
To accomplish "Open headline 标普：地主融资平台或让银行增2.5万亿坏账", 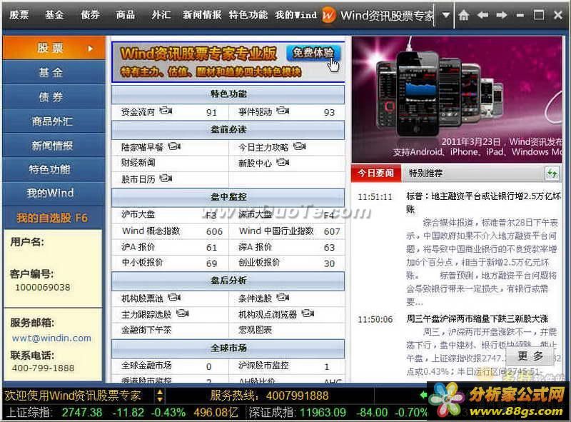I will point(484,203).
